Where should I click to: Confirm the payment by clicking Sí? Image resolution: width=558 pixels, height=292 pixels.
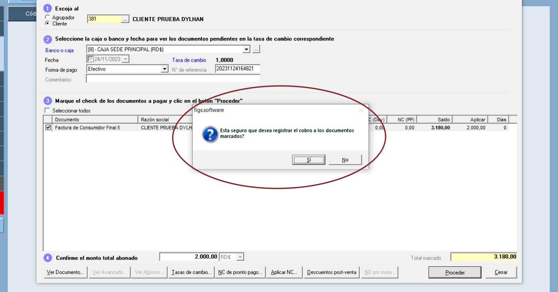pyautogui.click(x=308, y=160)
